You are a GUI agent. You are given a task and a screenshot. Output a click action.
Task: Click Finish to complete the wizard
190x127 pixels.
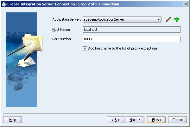tap(156, 120)
